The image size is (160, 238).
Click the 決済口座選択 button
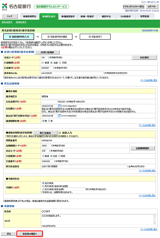[47, 52]
